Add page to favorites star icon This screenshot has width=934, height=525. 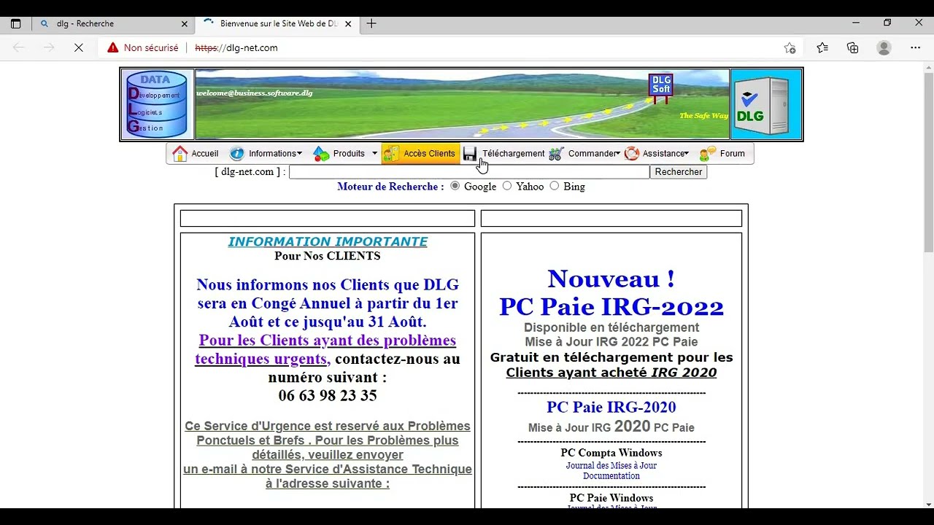790,47
